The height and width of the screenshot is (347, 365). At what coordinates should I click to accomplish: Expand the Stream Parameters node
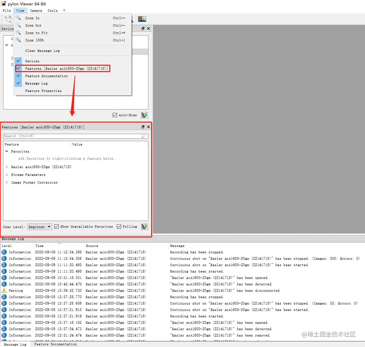point(6,175)
